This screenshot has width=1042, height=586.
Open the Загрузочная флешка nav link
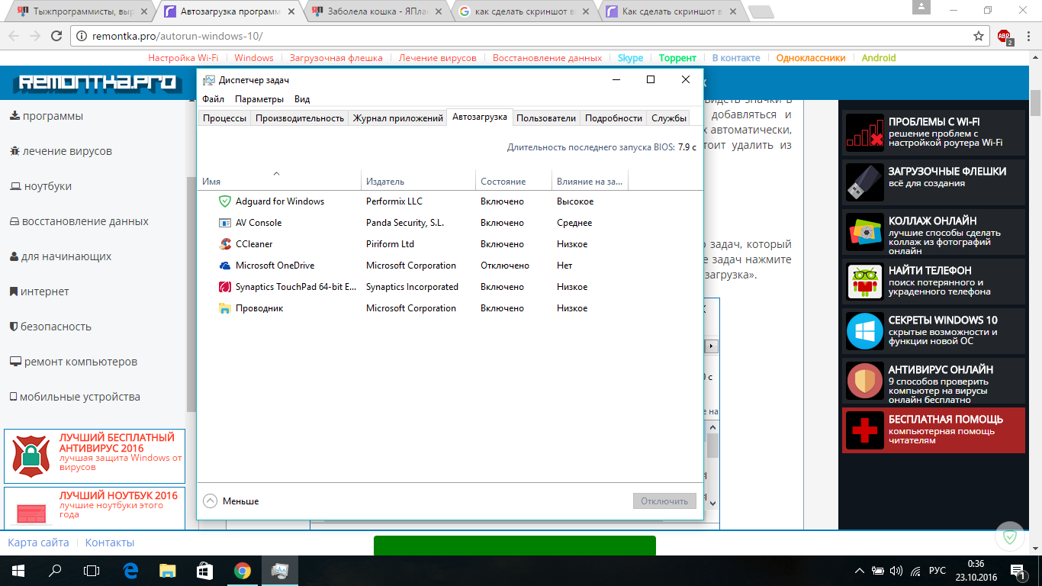336,58
